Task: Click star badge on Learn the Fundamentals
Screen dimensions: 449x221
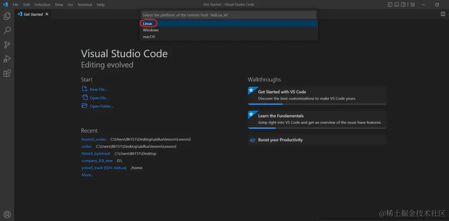Action: 251,114
